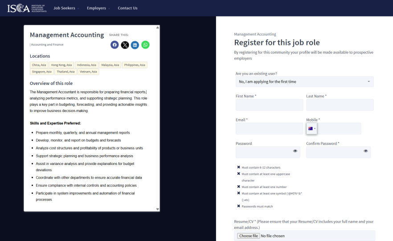Share the job via WhatsApp
393x241 pixels.
pos(145,45)
